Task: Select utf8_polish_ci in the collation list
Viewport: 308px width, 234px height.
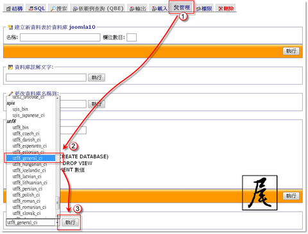Action: tap(31, 195)
